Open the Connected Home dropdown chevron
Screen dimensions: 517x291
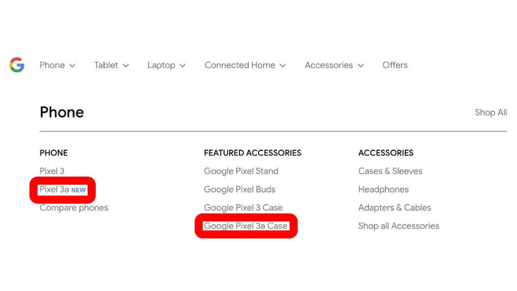click(283, 65)
